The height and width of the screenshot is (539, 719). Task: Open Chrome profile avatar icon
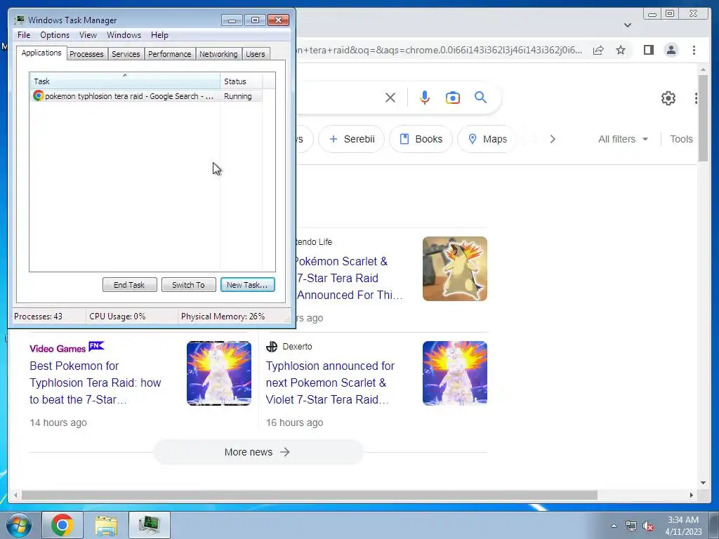click(x=671, y=50)
